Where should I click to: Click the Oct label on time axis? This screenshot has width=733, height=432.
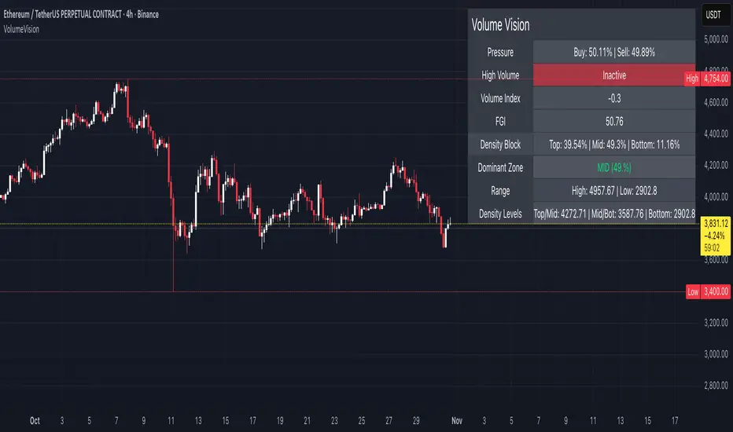(x=34, y=419)
